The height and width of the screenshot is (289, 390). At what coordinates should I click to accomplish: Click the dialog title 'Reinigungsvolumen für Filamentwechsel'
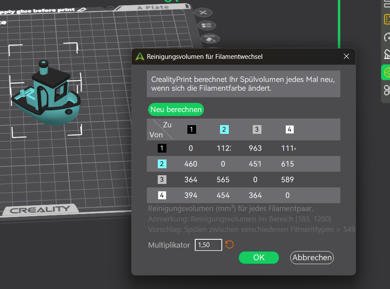pos(204,57)
